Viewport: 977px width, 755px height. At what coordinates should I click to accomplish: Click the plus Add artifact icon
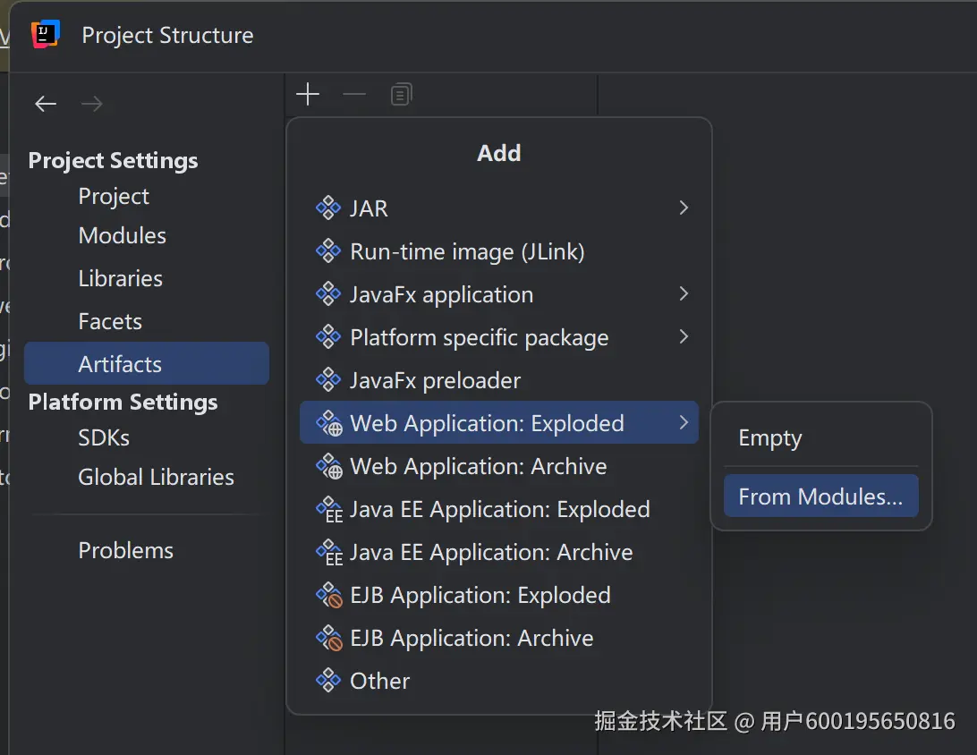[308, 95]
